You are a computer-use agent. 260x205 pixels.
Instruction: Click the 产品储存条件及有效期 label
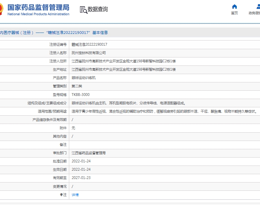coord(50,119)
